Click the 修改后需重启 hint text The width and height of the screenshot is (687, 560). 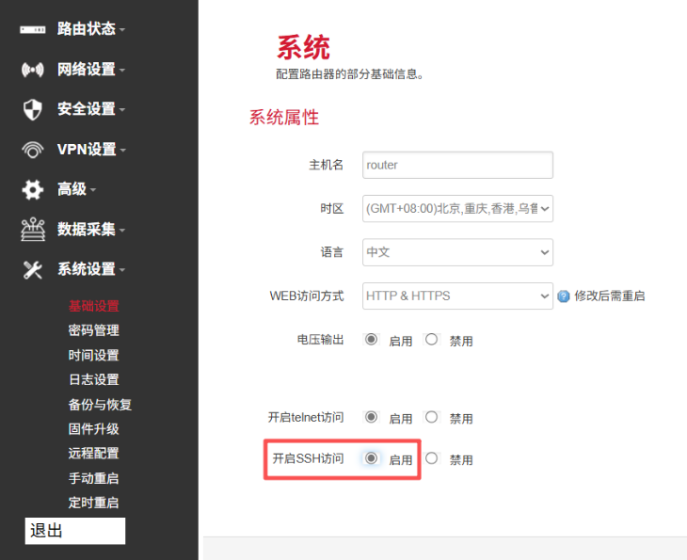pos(610,296)
